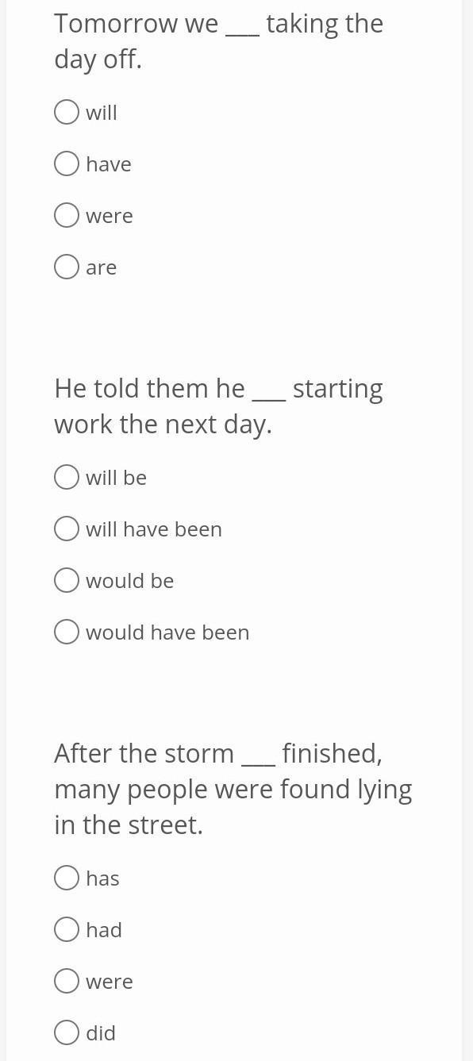Viewport: 473px width, 1061px height.
Task: Click the 'did' label text
Action: (x=101, y=1033)
